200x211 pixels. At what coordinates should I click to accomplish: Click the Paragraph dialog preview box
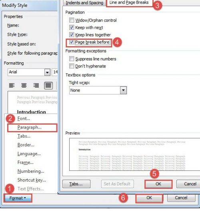134,154
